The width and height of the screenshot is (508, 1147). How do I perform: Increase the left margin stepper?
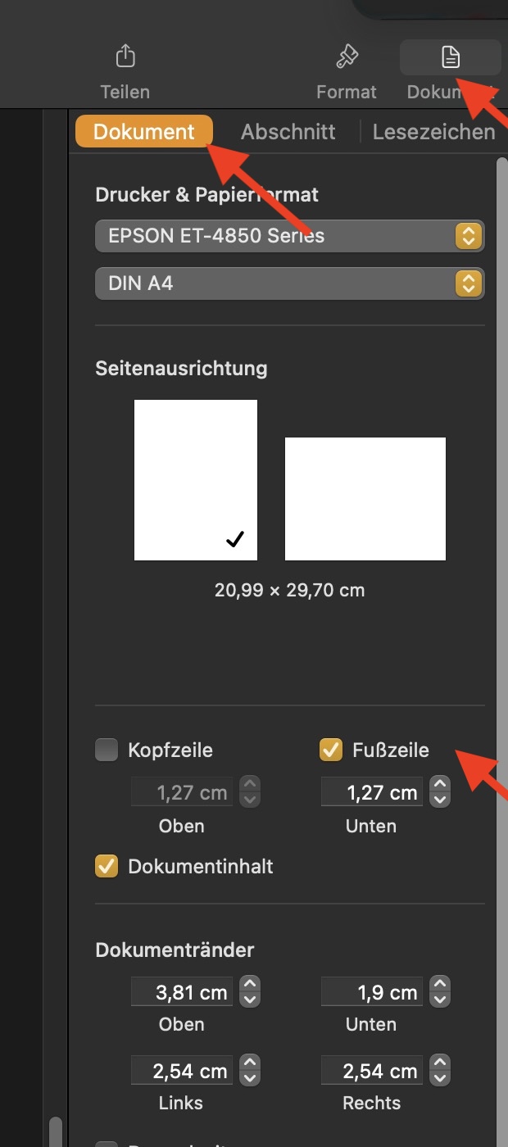point(251,1063)
